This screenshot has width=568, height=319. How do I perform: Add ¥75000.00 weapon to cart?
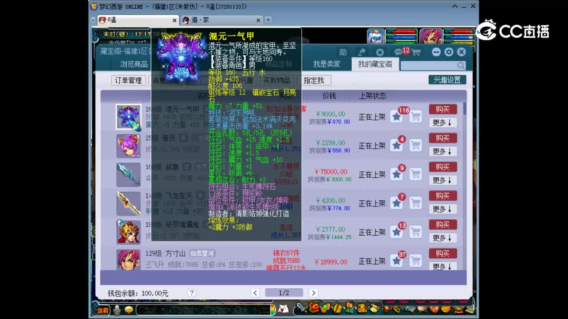[x=415, y=174]
